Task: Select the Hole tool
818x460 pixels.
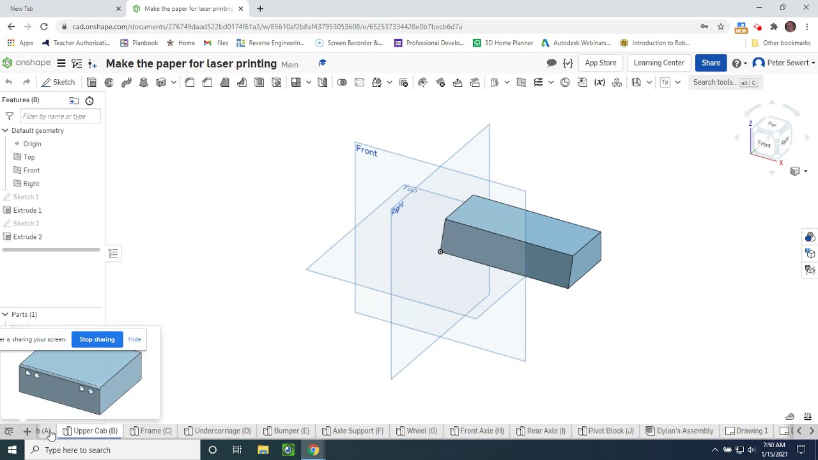Action: (x=277, y=82)
